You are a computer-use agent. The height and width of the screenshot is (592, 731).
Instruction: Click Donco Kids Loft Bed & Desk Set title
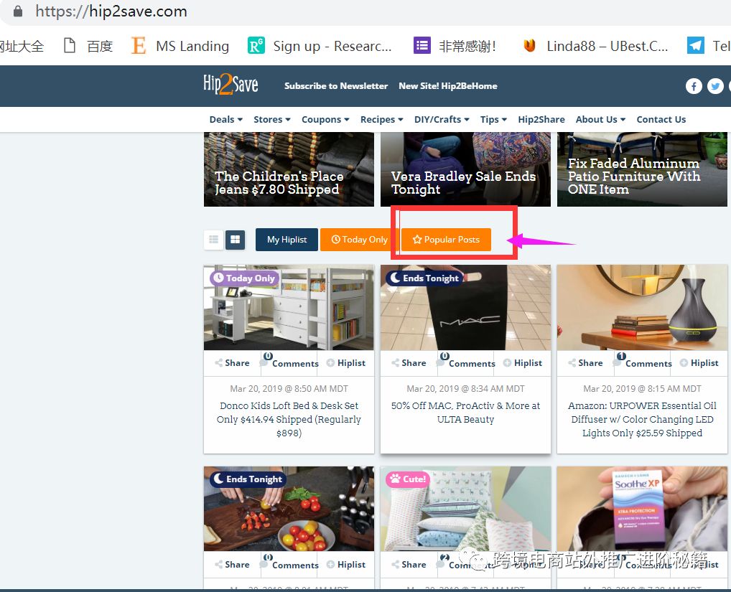pyautogui.click(x=289, y=419)
